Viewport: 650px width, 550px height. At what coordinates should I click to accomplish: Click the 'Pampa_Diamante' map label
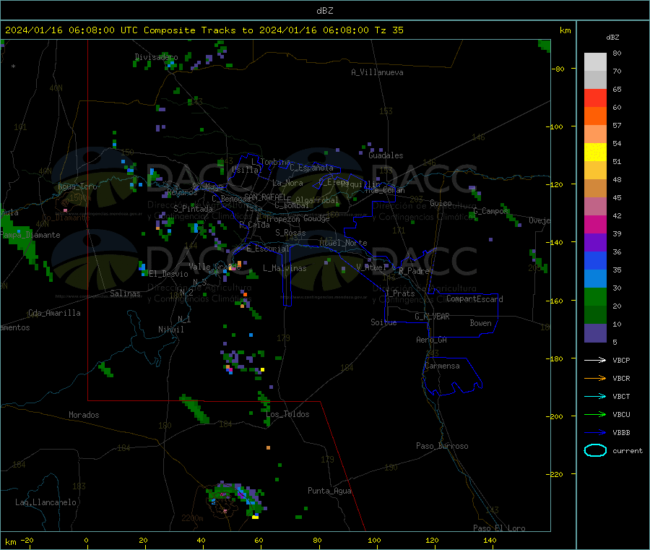[30, 235]
